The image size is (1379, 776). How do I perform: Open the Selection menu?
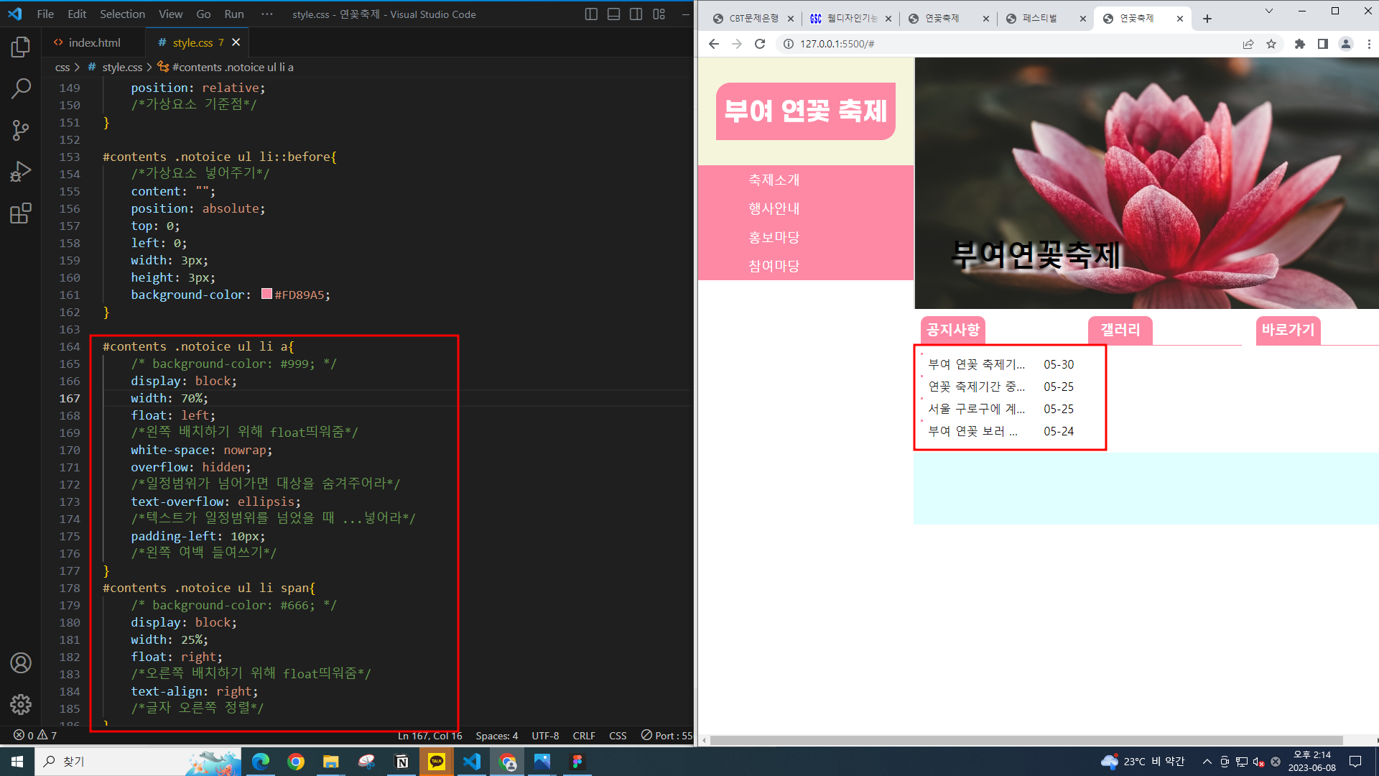[122, 14]
